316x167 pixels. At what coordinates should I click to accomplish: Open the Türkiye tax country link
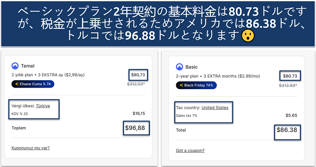[43, 106]
